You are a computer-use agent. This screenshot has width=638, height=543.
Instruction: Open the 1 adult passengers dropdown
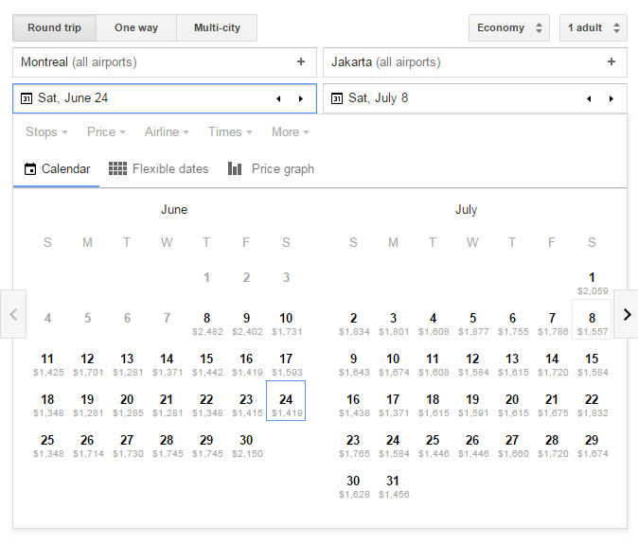click(593, 27)
